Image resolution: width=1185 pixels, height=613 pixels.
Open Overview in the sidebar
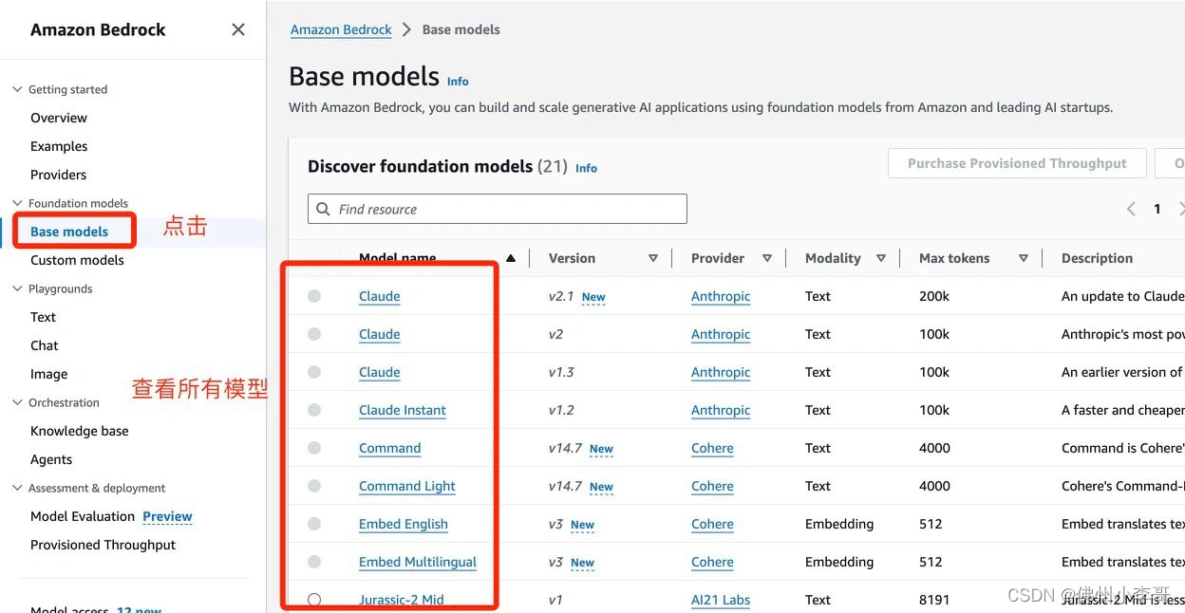[x=59, y=118]
